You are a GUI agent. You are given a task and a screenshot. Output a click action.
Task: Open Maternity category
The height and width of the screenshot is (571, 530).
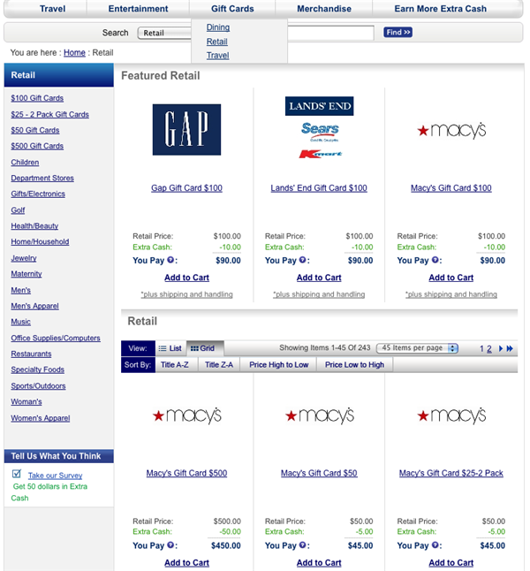pyautogui.click(x=26, y=273)
